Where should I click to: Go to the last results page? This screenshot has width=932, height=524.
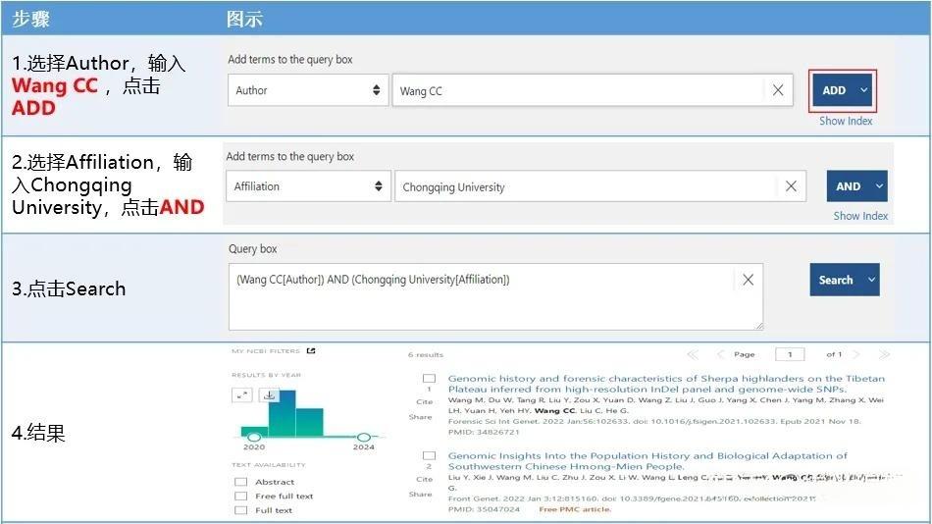click(x=884, y=354)
